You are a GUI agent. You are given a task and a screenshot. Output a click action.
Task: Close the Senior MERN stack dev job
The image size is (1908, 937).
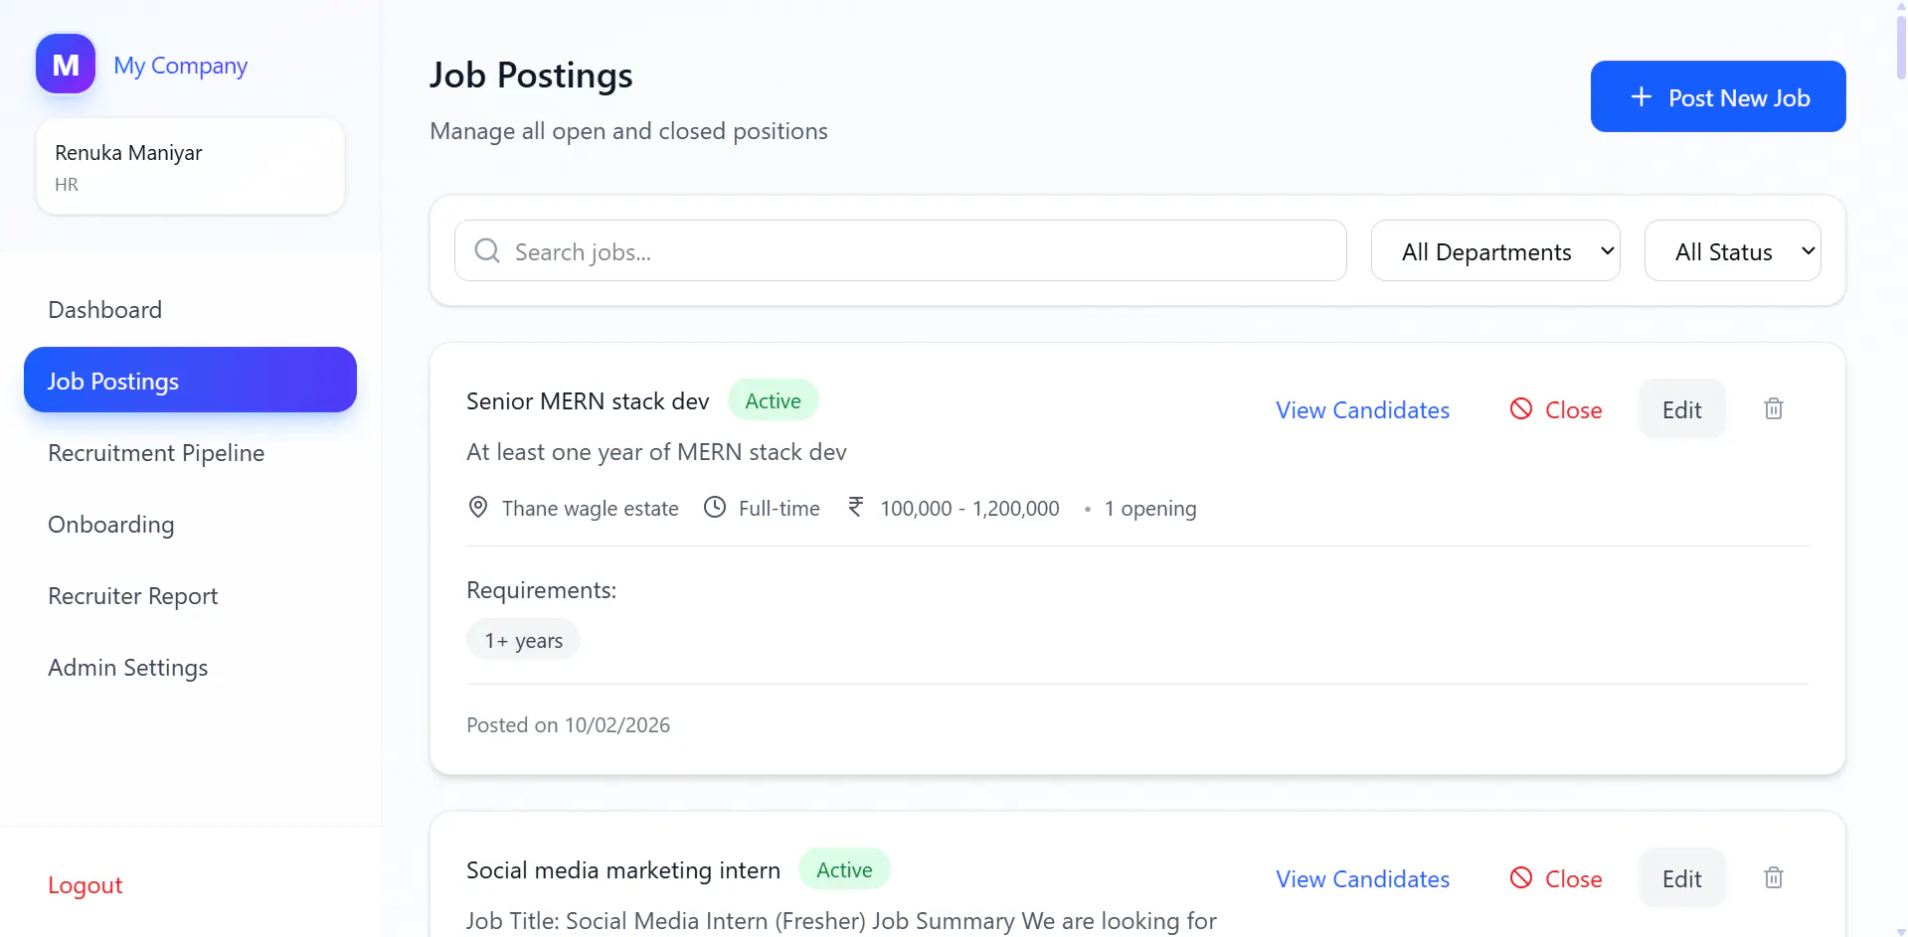[1556, 409]
